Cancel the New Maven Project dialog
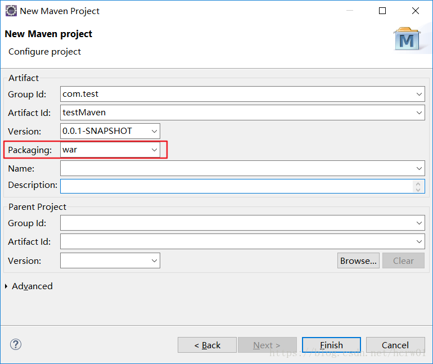This screenshot has height=364, width=433. [395, 345]
